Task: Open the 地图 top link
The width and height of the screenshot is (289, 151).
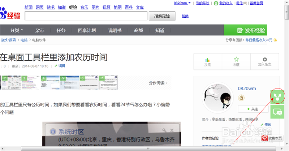Action: [x=118, y=7]
